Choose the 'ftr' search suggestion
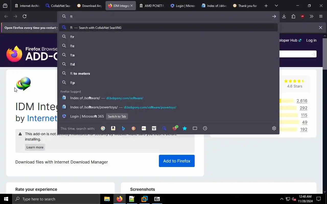This screenshot has height=204, width=327. pyautogui.click(x=168, y=37)
